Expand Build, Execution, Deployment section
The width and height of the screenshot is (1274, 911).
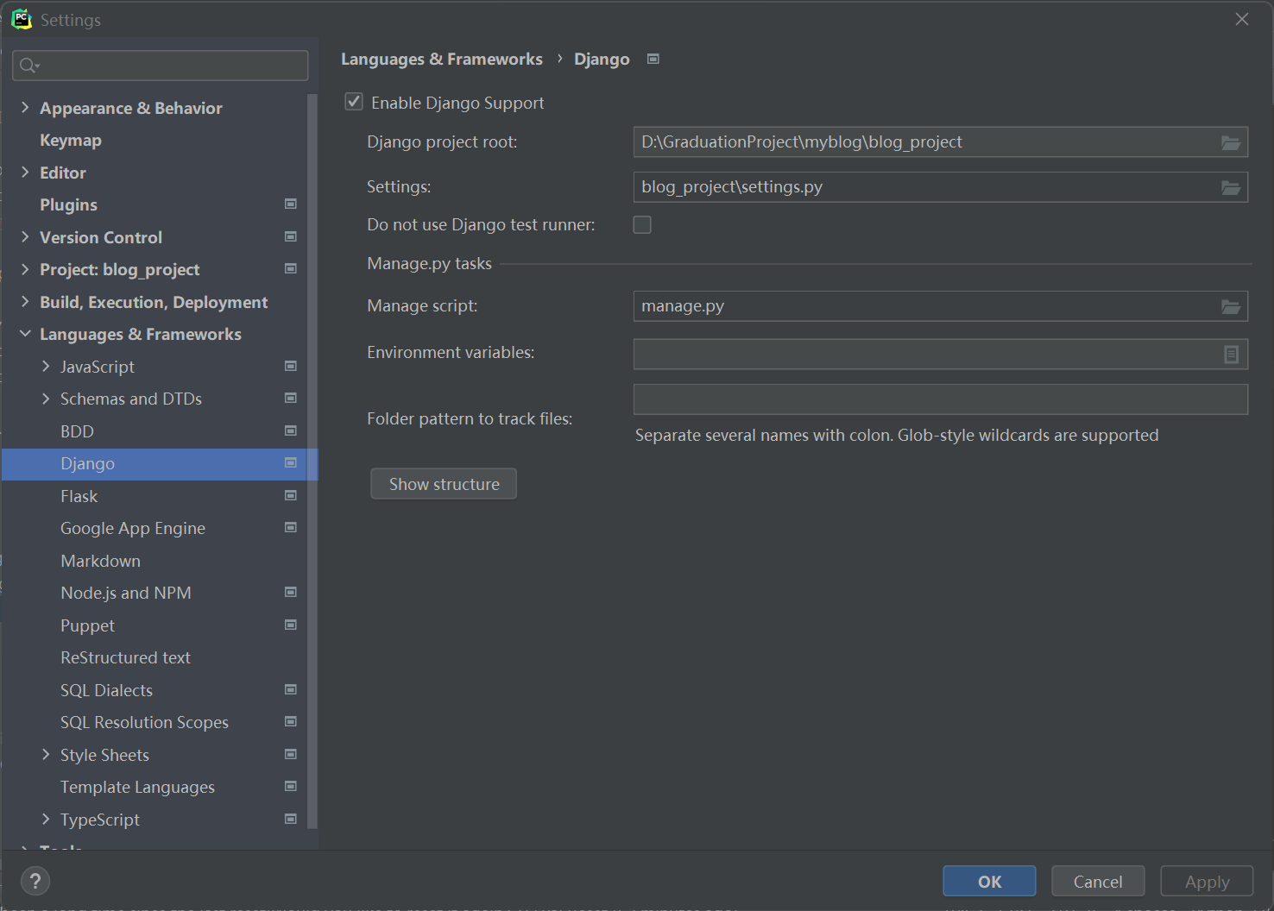click(25, 302)
